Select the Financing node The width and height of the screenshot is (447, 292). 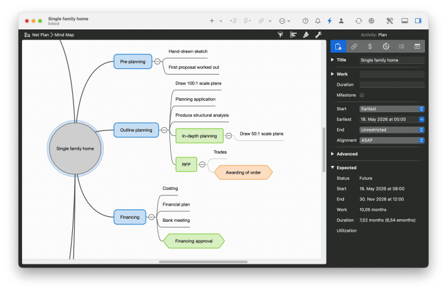click(x=130, y=217)
